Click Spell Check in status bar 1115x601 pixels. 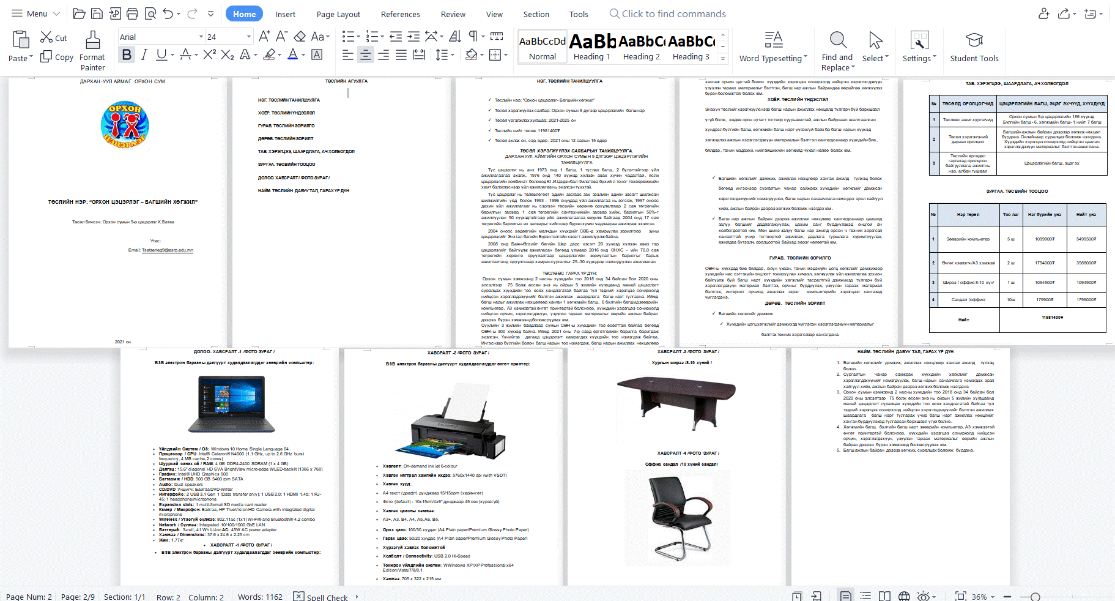tap(320, 597)
